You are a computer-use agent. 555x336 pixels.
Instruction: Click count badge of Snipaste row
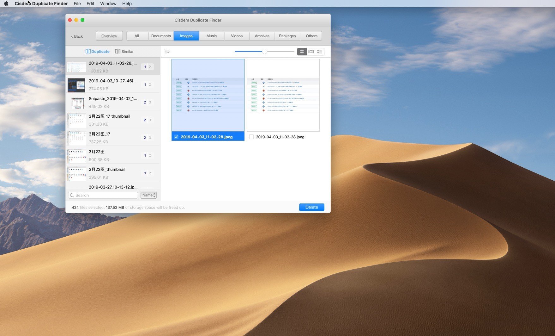[147, 103]
